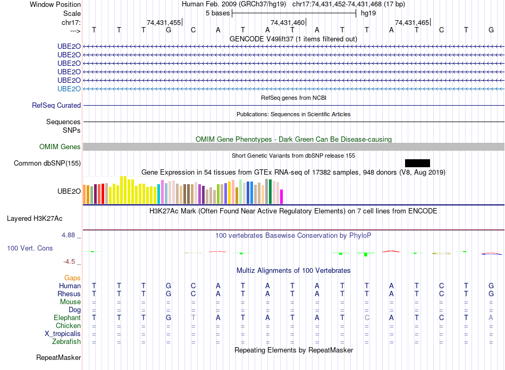Open the GENCODE V49lift37 track title

pos(293,39)
